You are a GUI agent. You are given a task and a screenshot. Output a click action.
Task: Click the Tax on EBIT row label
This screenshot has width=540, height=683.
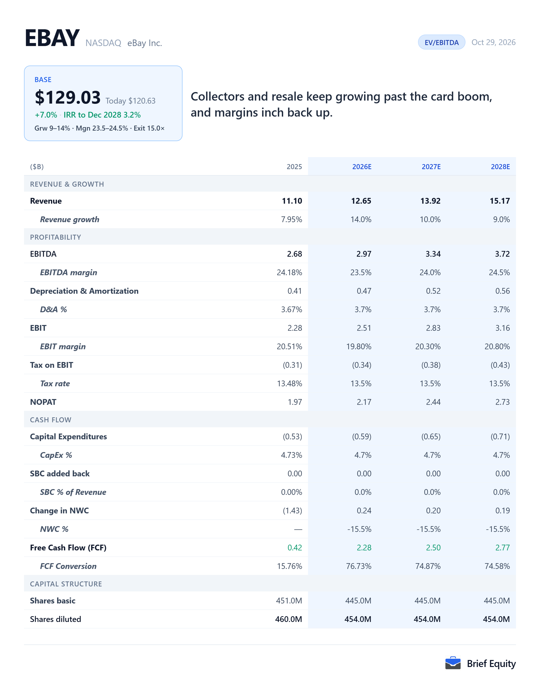click(x=51, y=365)
